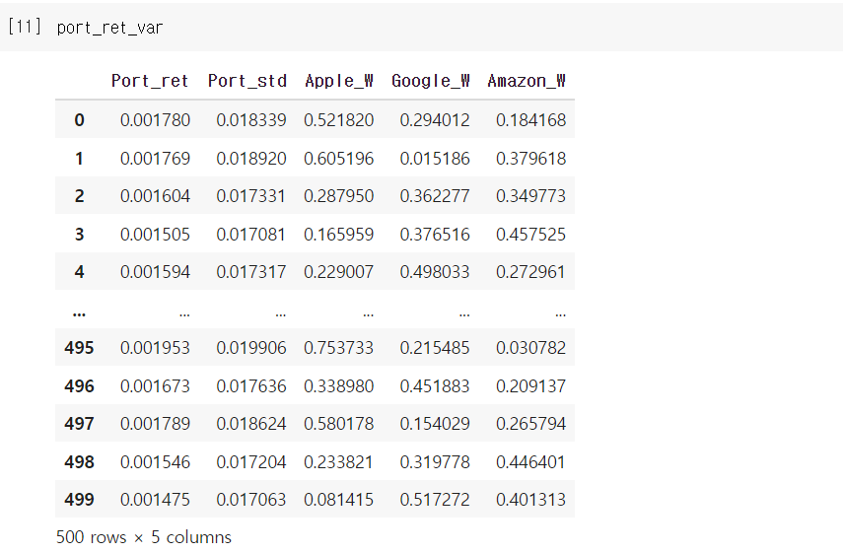Click Apple_W value 0.165959
Image resolution: width=844 pixels, height=553 pixels.
(338, 235)
